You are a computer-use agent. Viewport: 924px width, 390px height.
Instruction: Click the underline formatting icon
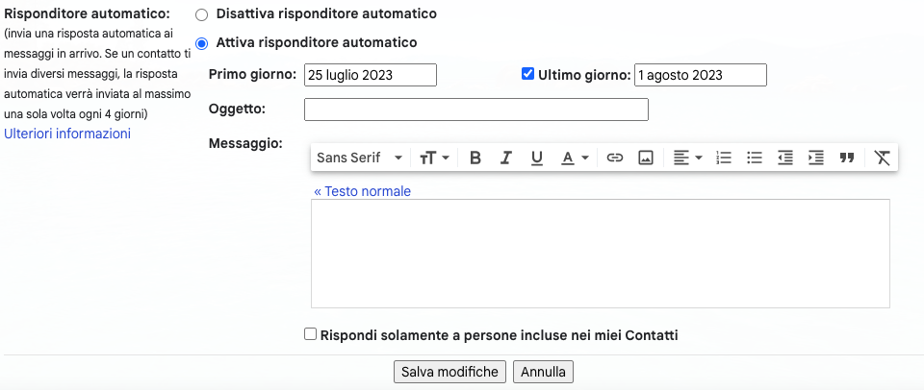(537, 158)
